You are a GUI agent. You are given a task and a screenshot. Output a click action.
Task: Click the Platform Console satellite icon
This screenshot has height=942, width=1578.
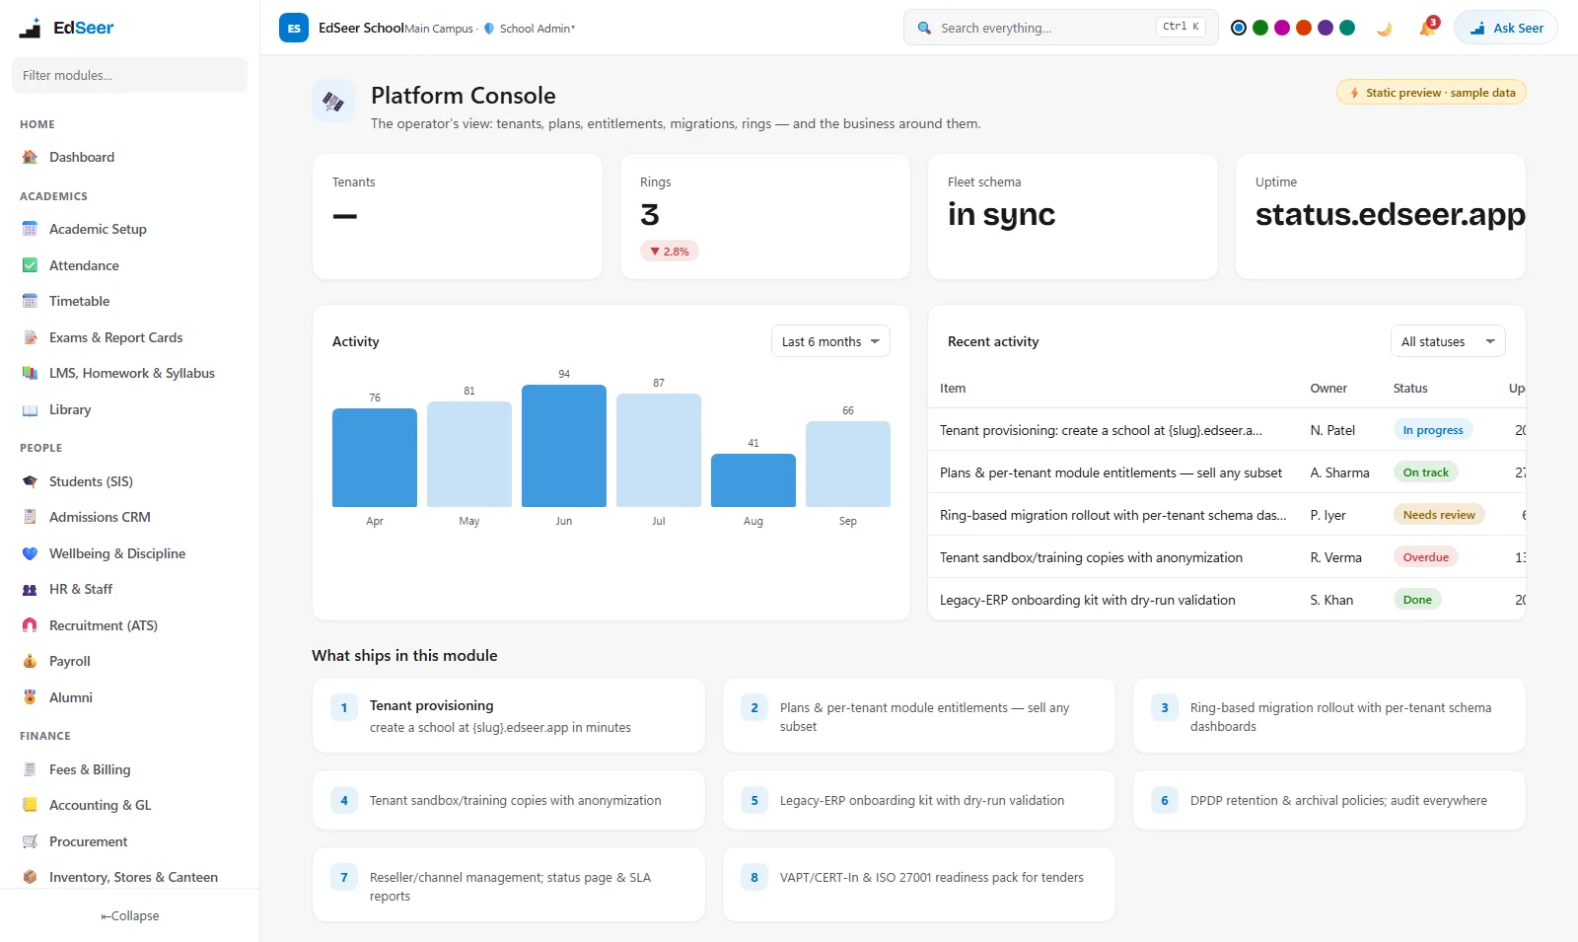[x=333, y=102]
